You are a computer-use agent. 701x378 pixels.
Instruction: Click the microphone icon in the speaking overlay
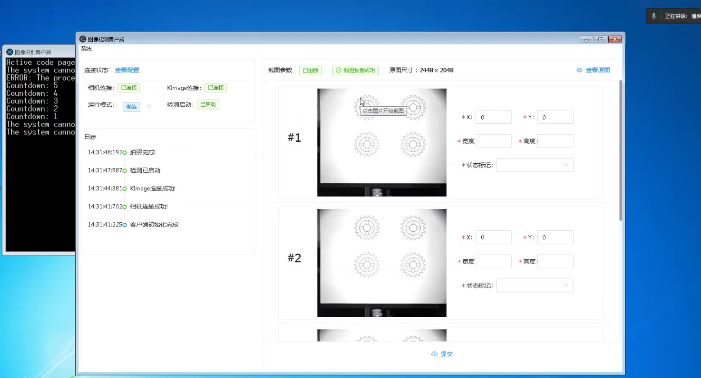pyautogui.click(x=654, y=16)
